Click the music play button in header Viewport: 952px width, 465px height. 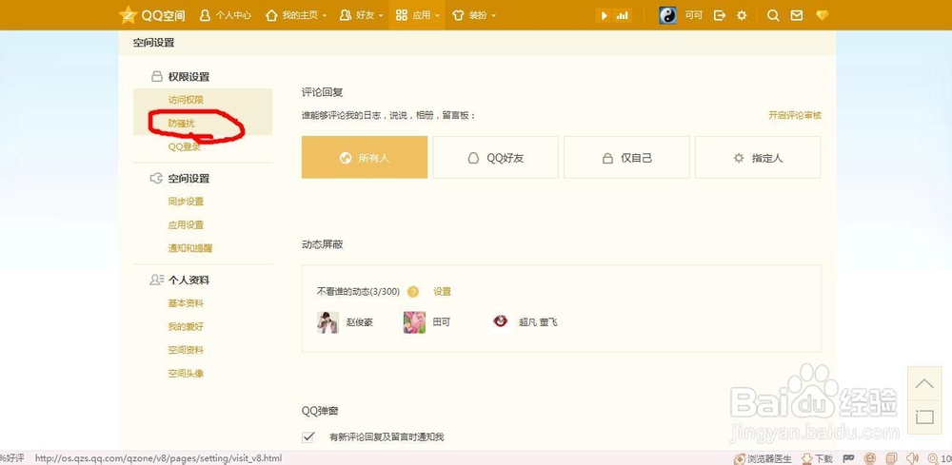coord(604,16)
